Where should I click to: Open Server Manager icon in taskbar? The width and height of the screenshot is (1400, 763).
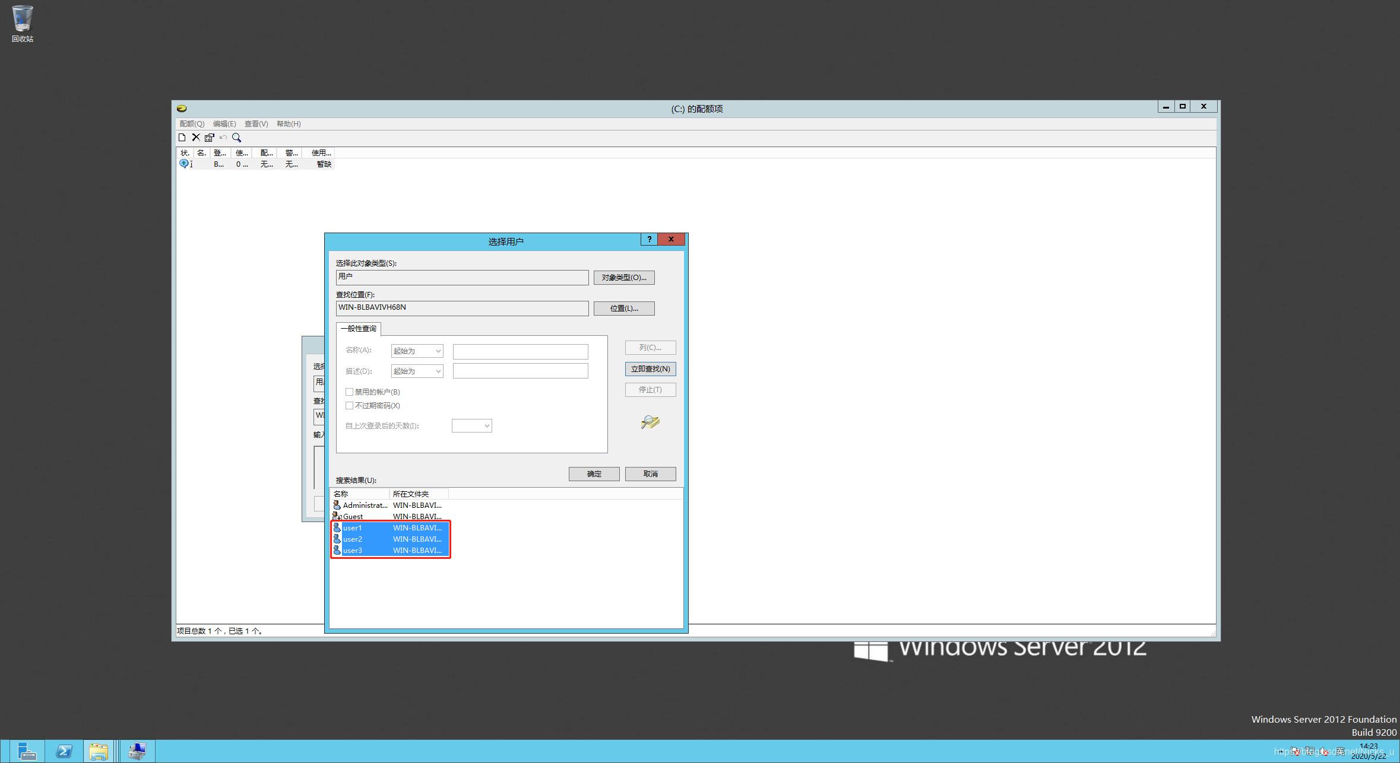tap(27, 751)
